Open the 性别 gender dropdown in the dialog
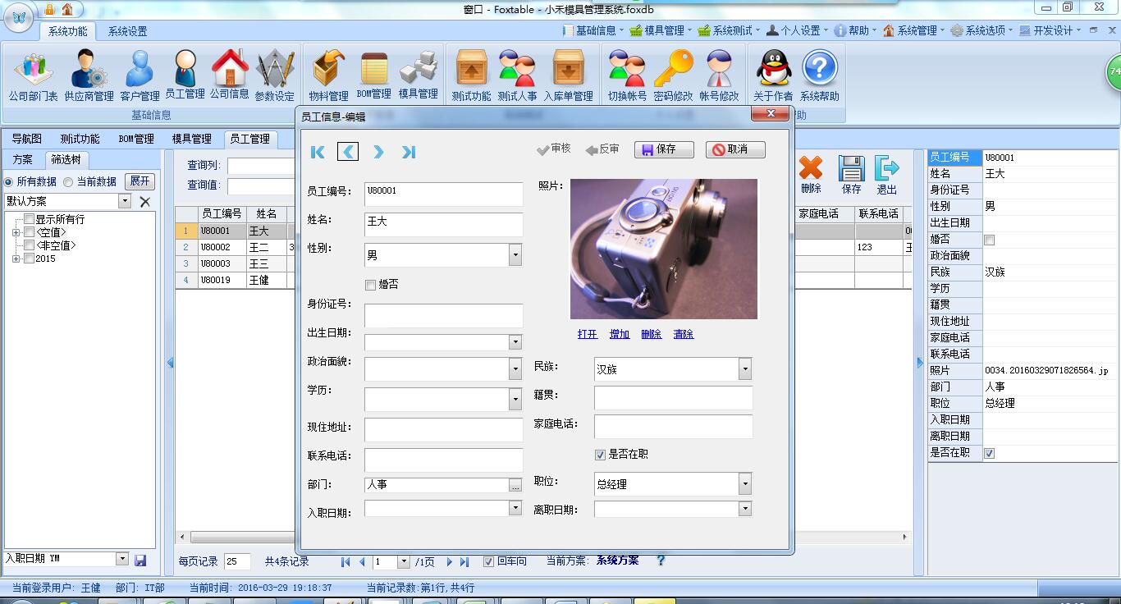 pos(517,255)
